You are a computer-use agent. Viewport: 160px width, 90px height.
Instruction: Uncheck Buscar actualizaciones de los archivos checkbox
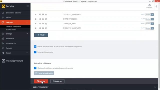coord(35,46)
